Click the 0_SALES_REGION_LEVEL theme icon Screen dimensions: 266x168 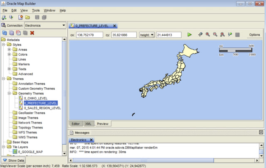pos(21,108)
